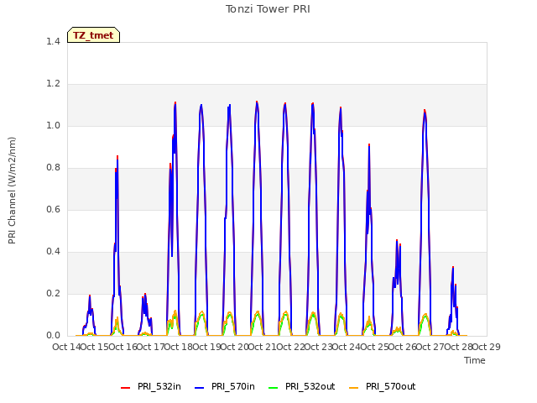Viewport: 537px width, 403px height.
Task: Toggle the PRI_570in legend entry
Action: 225,386
